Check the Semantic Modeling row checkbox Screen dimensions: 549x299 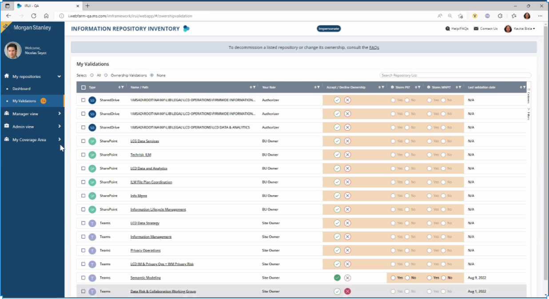click(x=83, y=278)
